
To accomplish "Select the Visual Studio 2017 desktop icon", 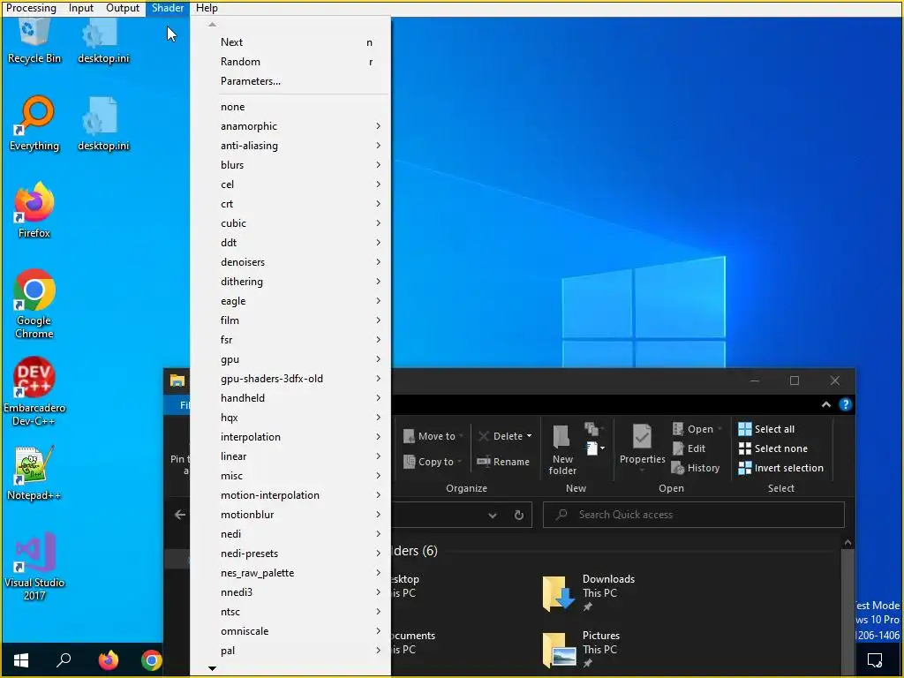I will click(x=34, y=566).
